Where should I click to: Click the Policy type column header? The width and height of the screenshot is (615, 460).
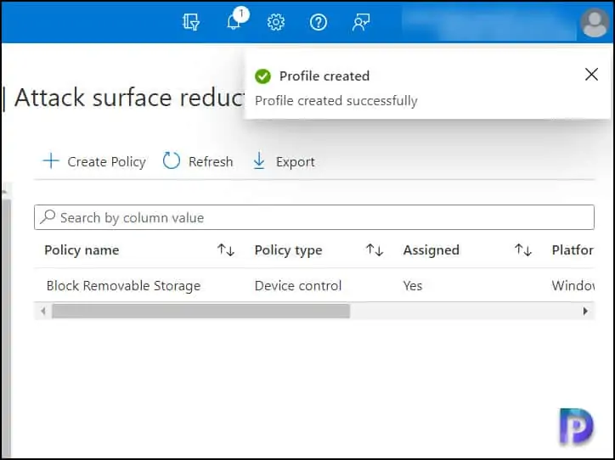pyautogui.click(x=288, y=250)
